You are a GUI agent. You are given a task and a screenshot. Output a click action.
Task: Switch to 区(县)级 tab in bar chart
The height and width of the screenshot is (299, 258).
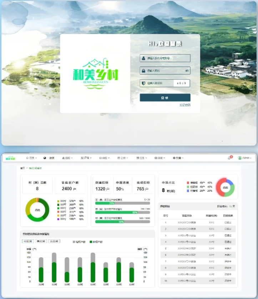[54, 241]
